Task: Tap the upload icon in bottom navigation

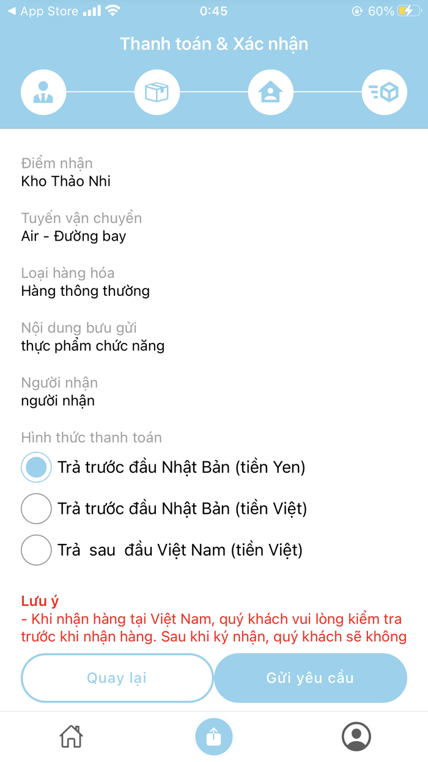Action: coord(214,737)
